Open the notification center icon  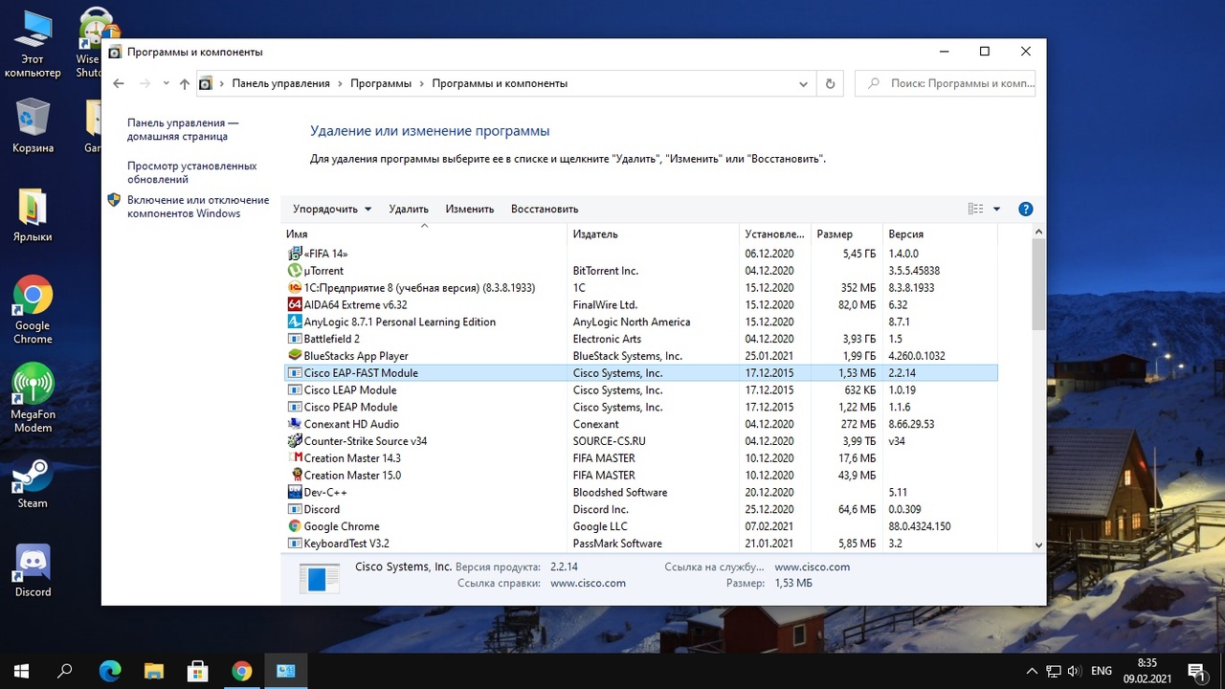click(x=1196, y=671)
